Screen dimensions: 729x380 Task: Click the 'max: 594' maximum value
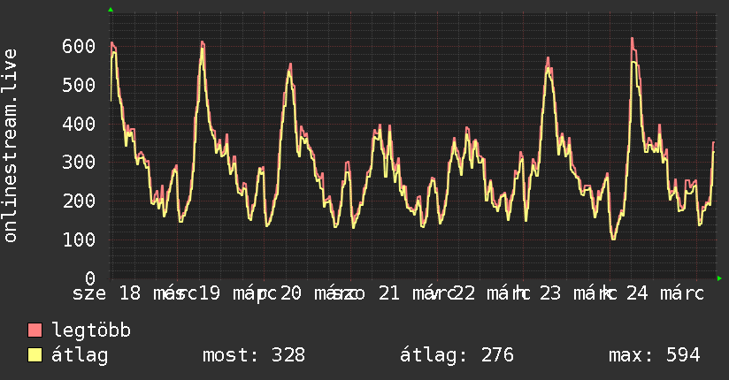[x=655, y=355]
